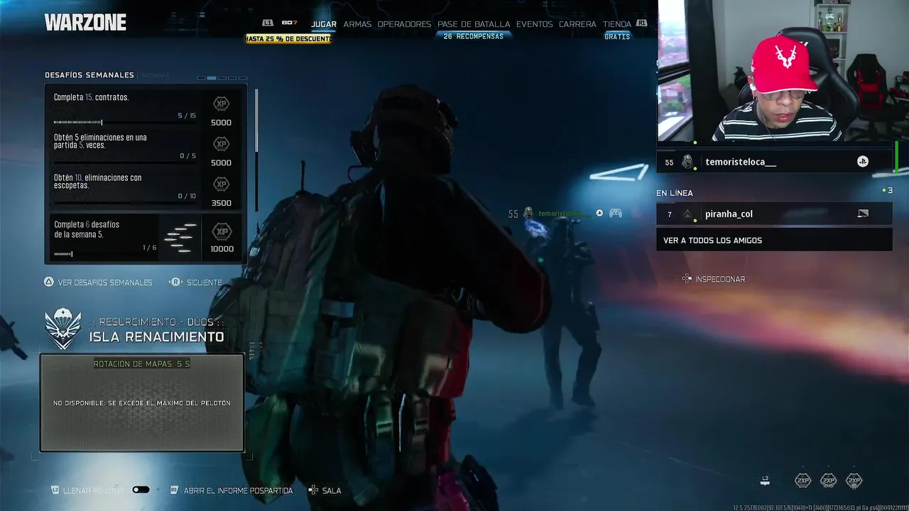The height and width of the screenshot is (511, 909).
Task: Click the triangle button icon
Action: click(x=49, y=282)
